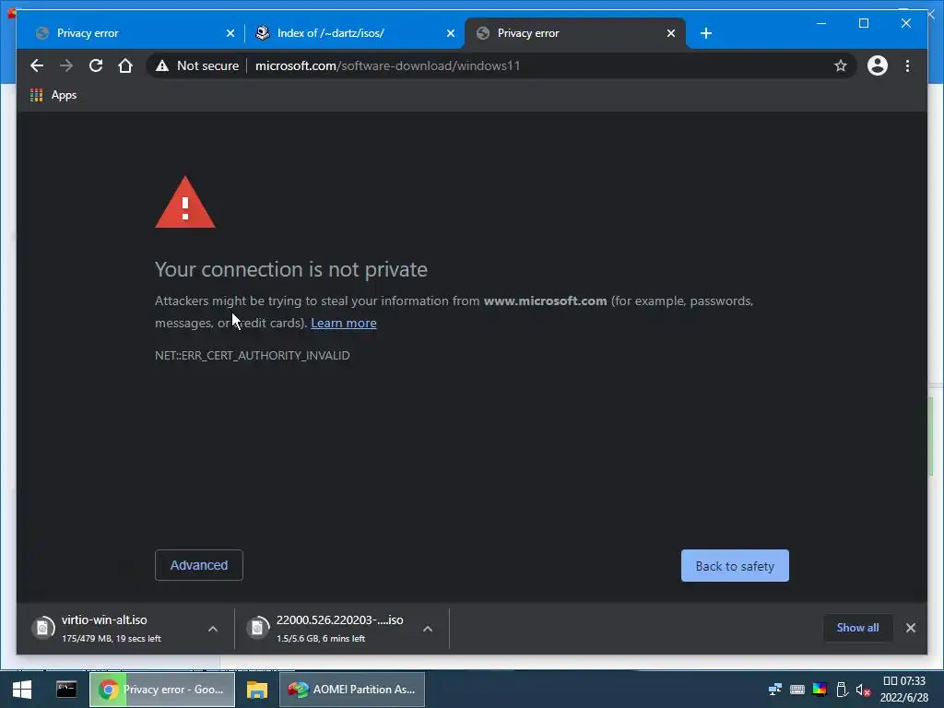
Task: Click the muted speaker tray icon
Action: click(863, 690)
